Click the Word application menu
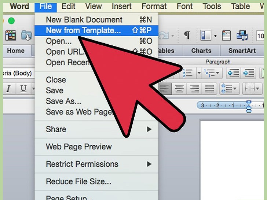The width and height of the screenshot is (267, 200). [19, 7]
